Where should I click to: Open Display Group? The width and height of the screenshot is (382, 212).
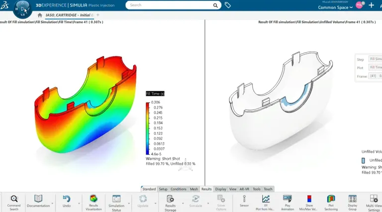353,203
